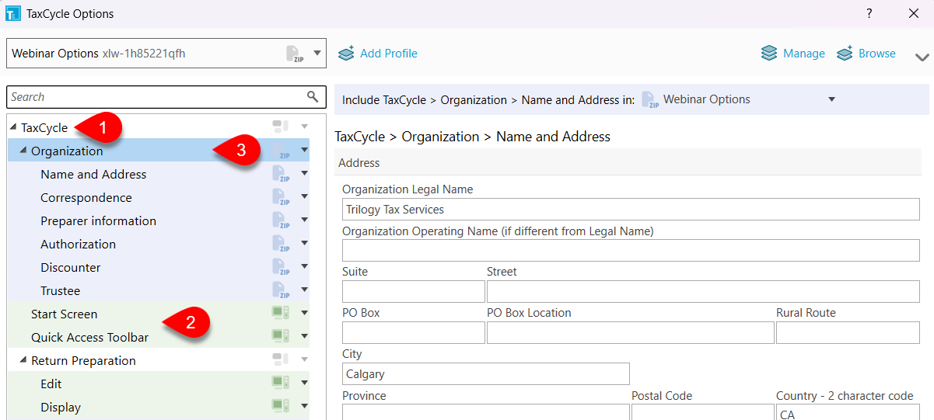Click computer icon on Quick Access Toolbar row
Viewport: 934px width, 420px height.
280,336
